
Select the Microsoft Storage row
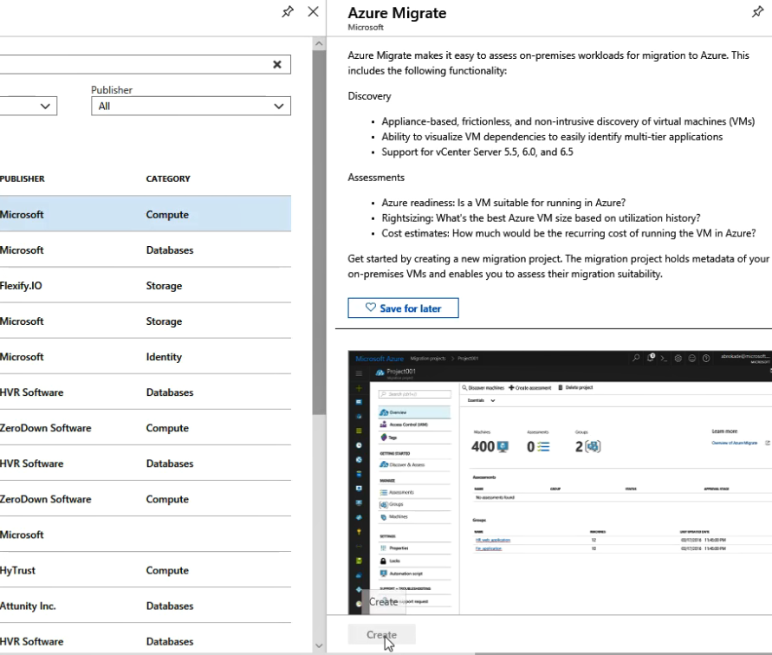[x=146, y=321]
